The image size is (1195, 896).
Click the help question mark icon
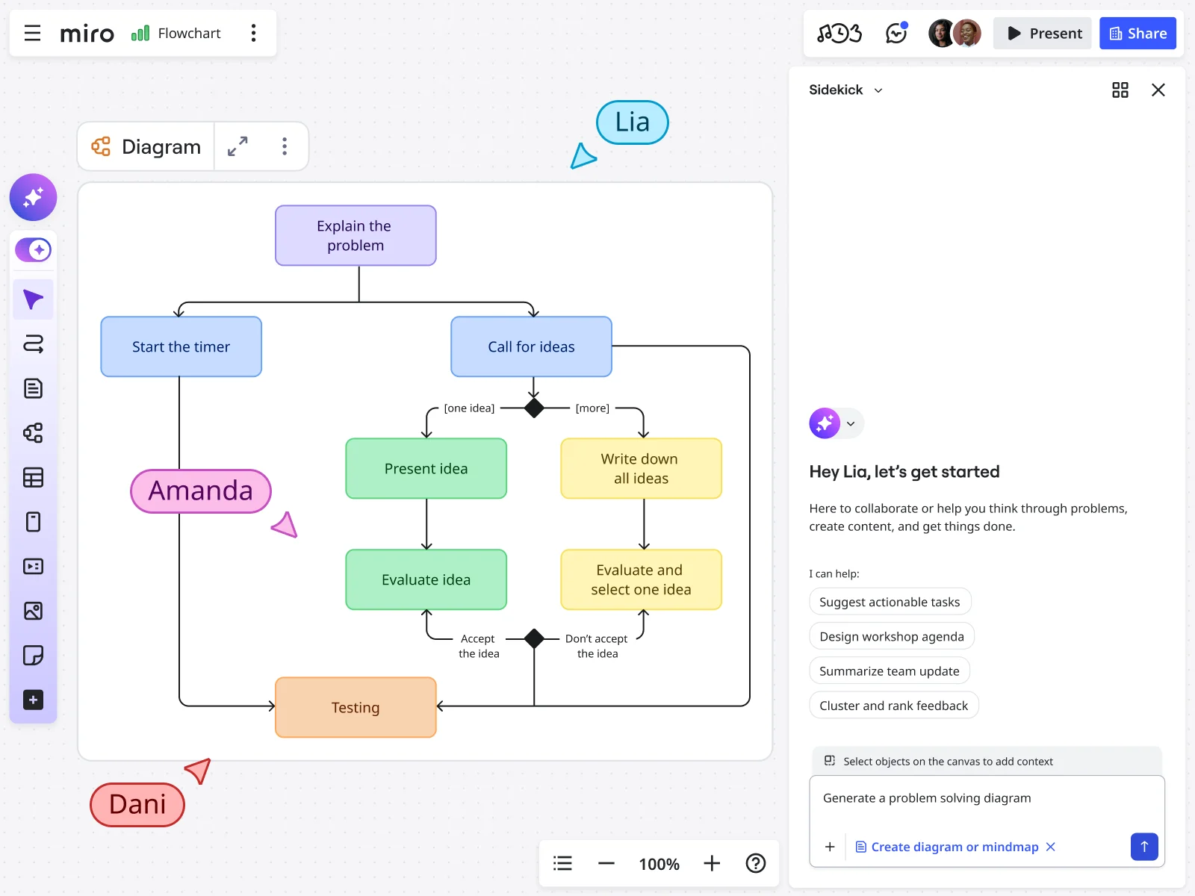tap(756, 863)
